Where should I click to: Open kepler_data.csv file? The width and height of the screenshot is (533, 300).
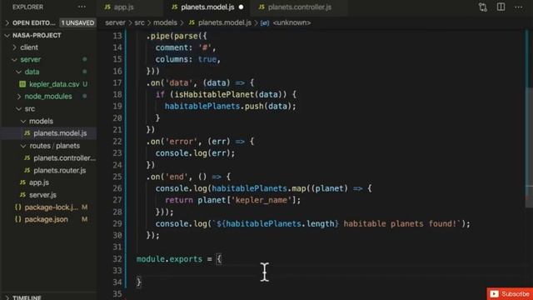(54, 84)
